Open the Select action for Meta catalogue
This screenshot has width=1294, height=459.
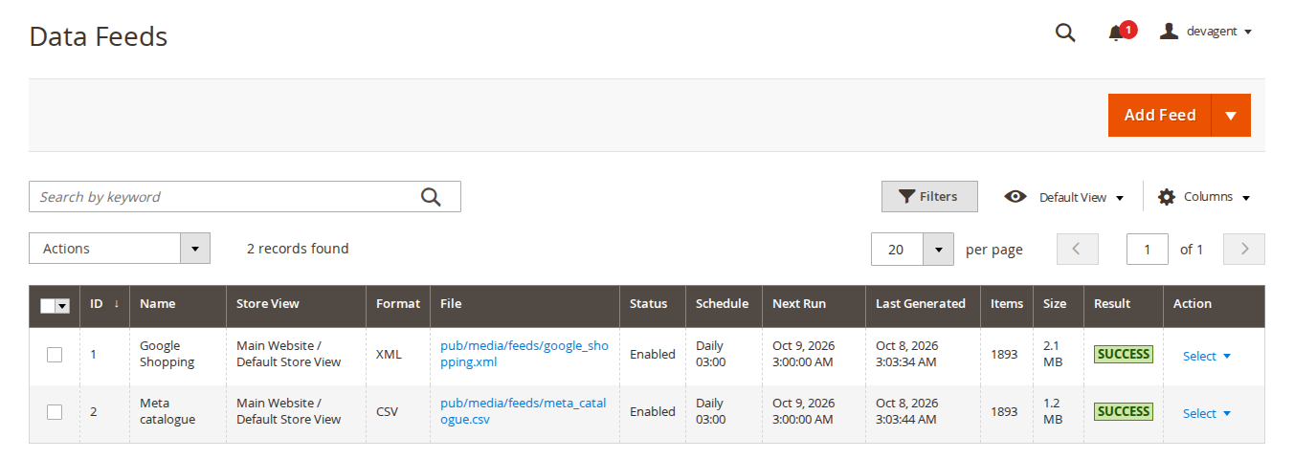[x=1206, y=413]
